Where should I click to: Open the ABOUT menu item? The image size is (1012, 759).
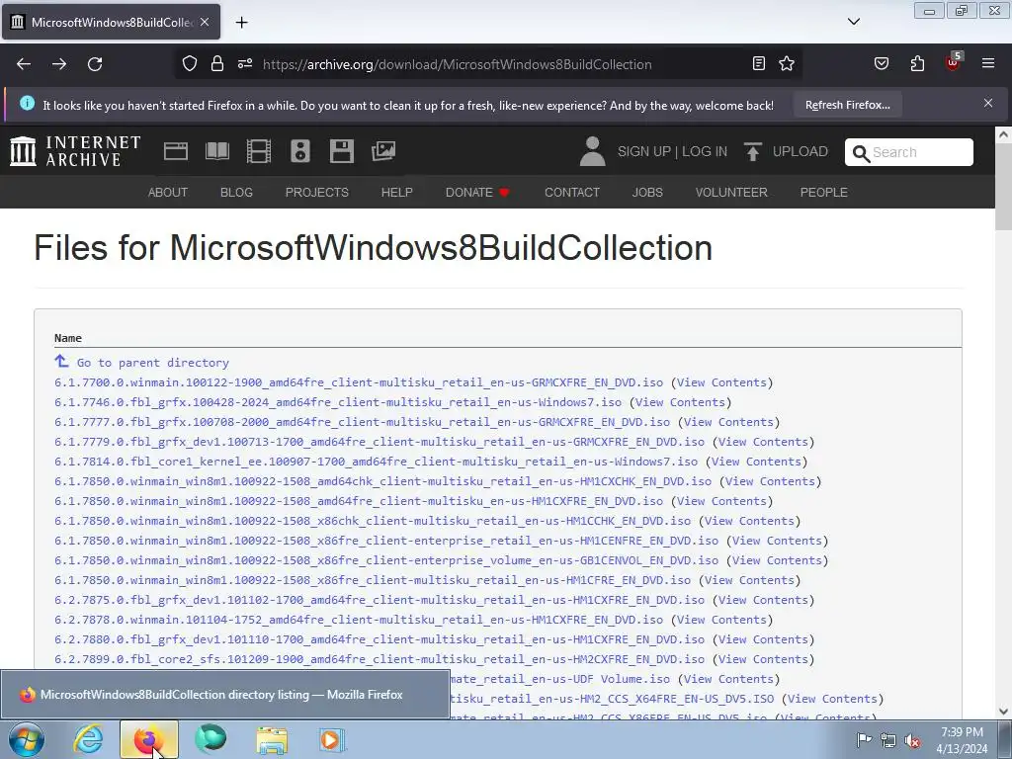[x=168, y=193]
